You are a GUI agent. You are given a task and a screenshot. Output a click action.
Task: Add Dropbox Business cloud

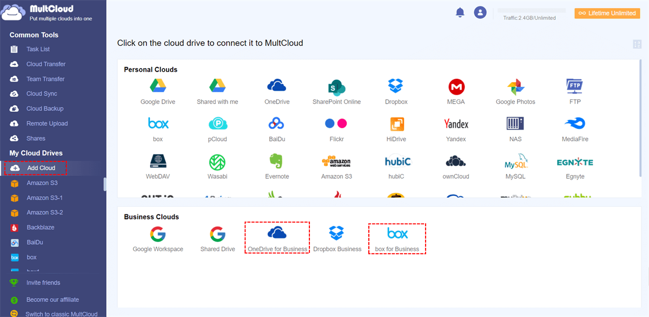click(337, 239)
